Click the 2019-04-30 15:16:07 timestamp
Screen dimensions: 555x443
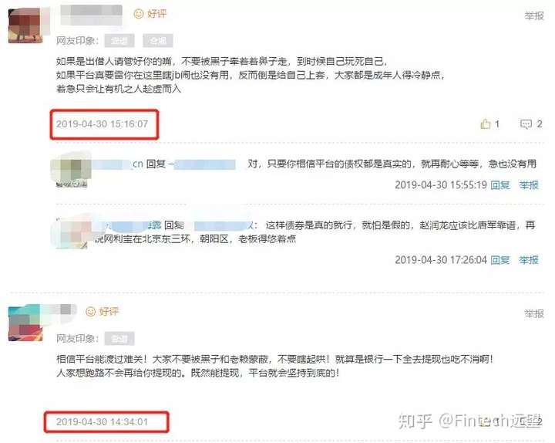click(x=102, y=124)
